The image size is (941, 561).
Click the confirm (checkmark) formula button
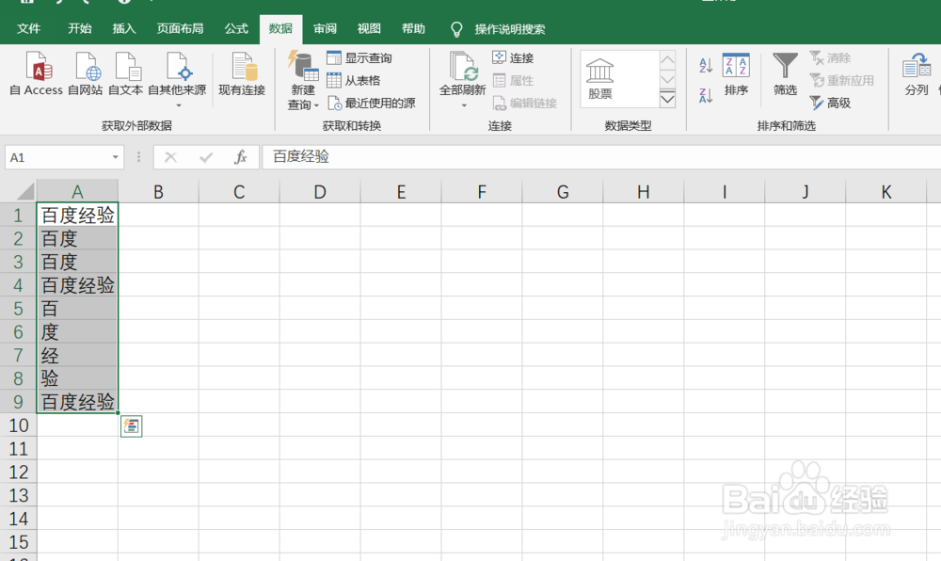(x=206, y=157)
